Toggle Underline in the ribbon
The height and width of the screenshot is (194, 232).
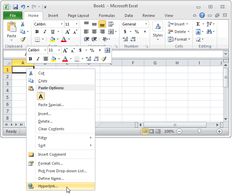(x=53, y=32)
